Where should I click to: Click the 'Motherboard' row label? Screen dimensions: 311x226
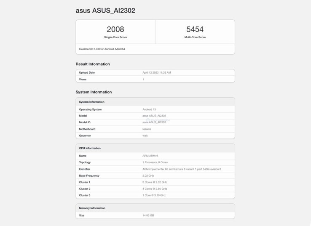click(87, 129)
